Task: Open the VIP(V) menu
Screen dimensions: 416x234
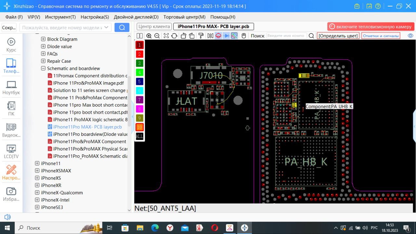Action: [34, 17]
